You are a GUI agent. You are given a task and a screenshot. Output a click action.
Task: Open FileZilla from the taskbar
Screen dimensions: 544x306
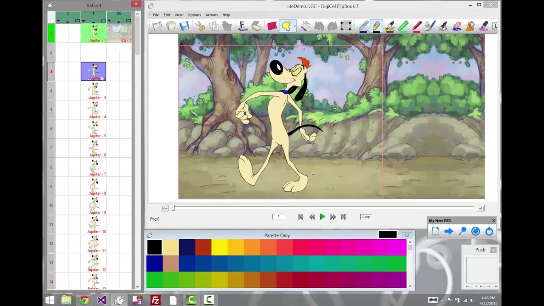click(156, 300)
